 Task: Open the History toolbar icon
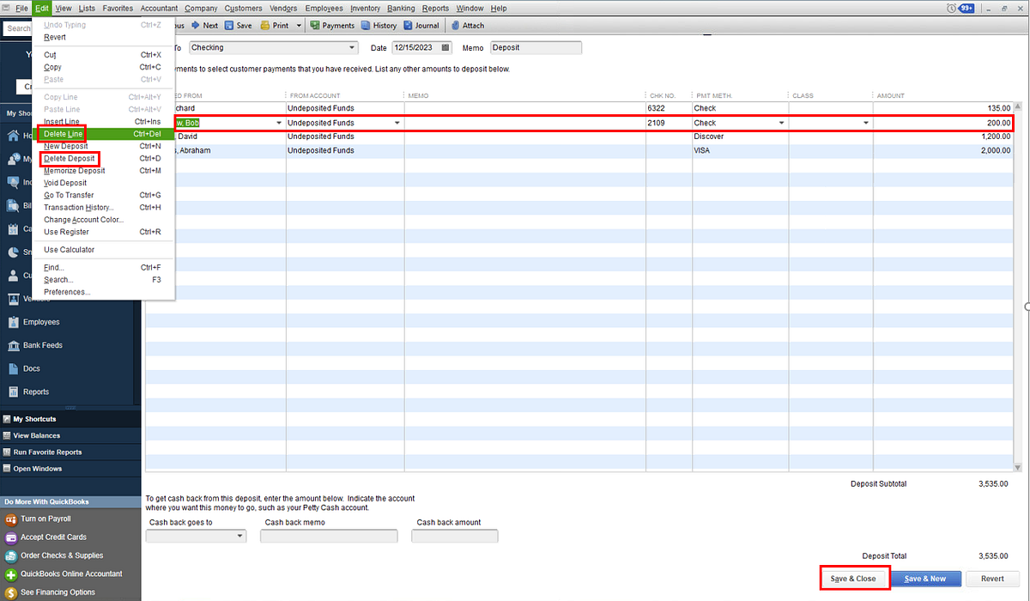point(379,25)
